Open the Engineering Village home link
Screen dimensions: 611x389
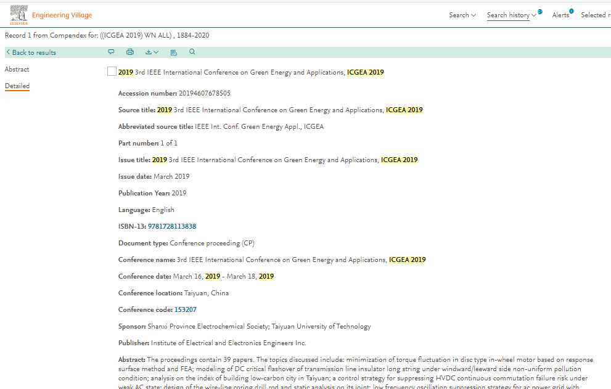tap(62, 15)
